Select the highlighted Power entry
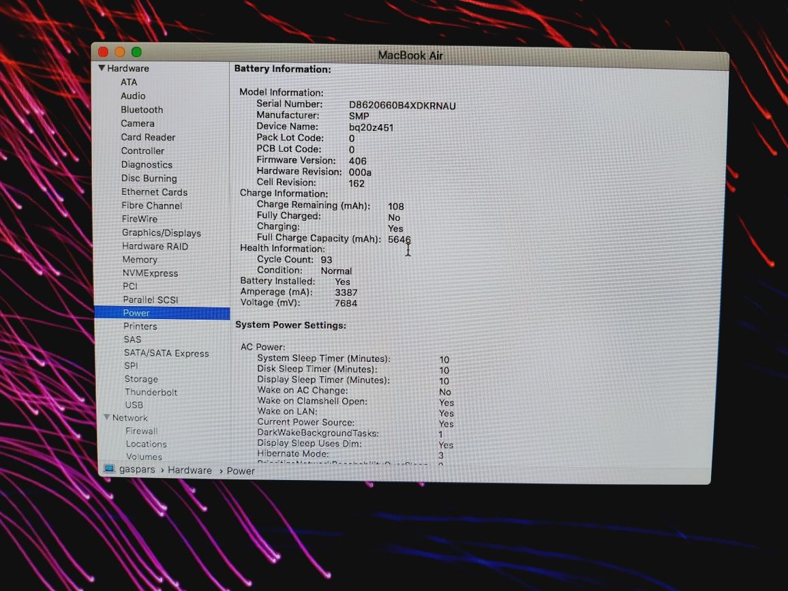Viewport: 788px width, 591px height. pyautogui.click(x=162, y=313)
